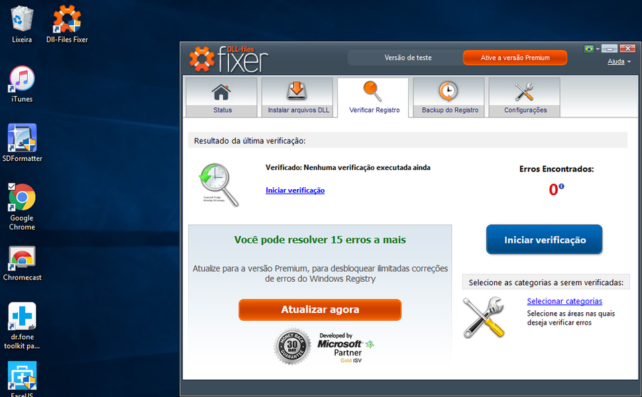Open the Selecionar categorias link
Image resolution: width=642 pixels, height=397 pixels.
(564, 302)
